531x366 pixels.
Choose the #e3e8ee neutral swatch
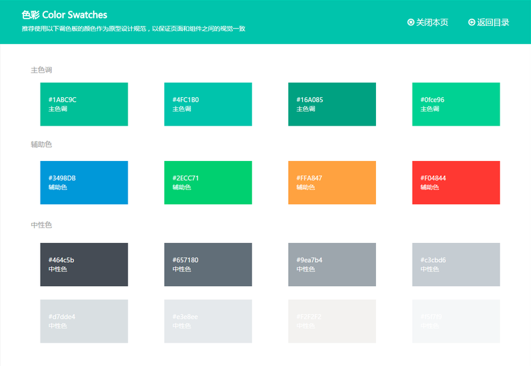tap(208, 321)
